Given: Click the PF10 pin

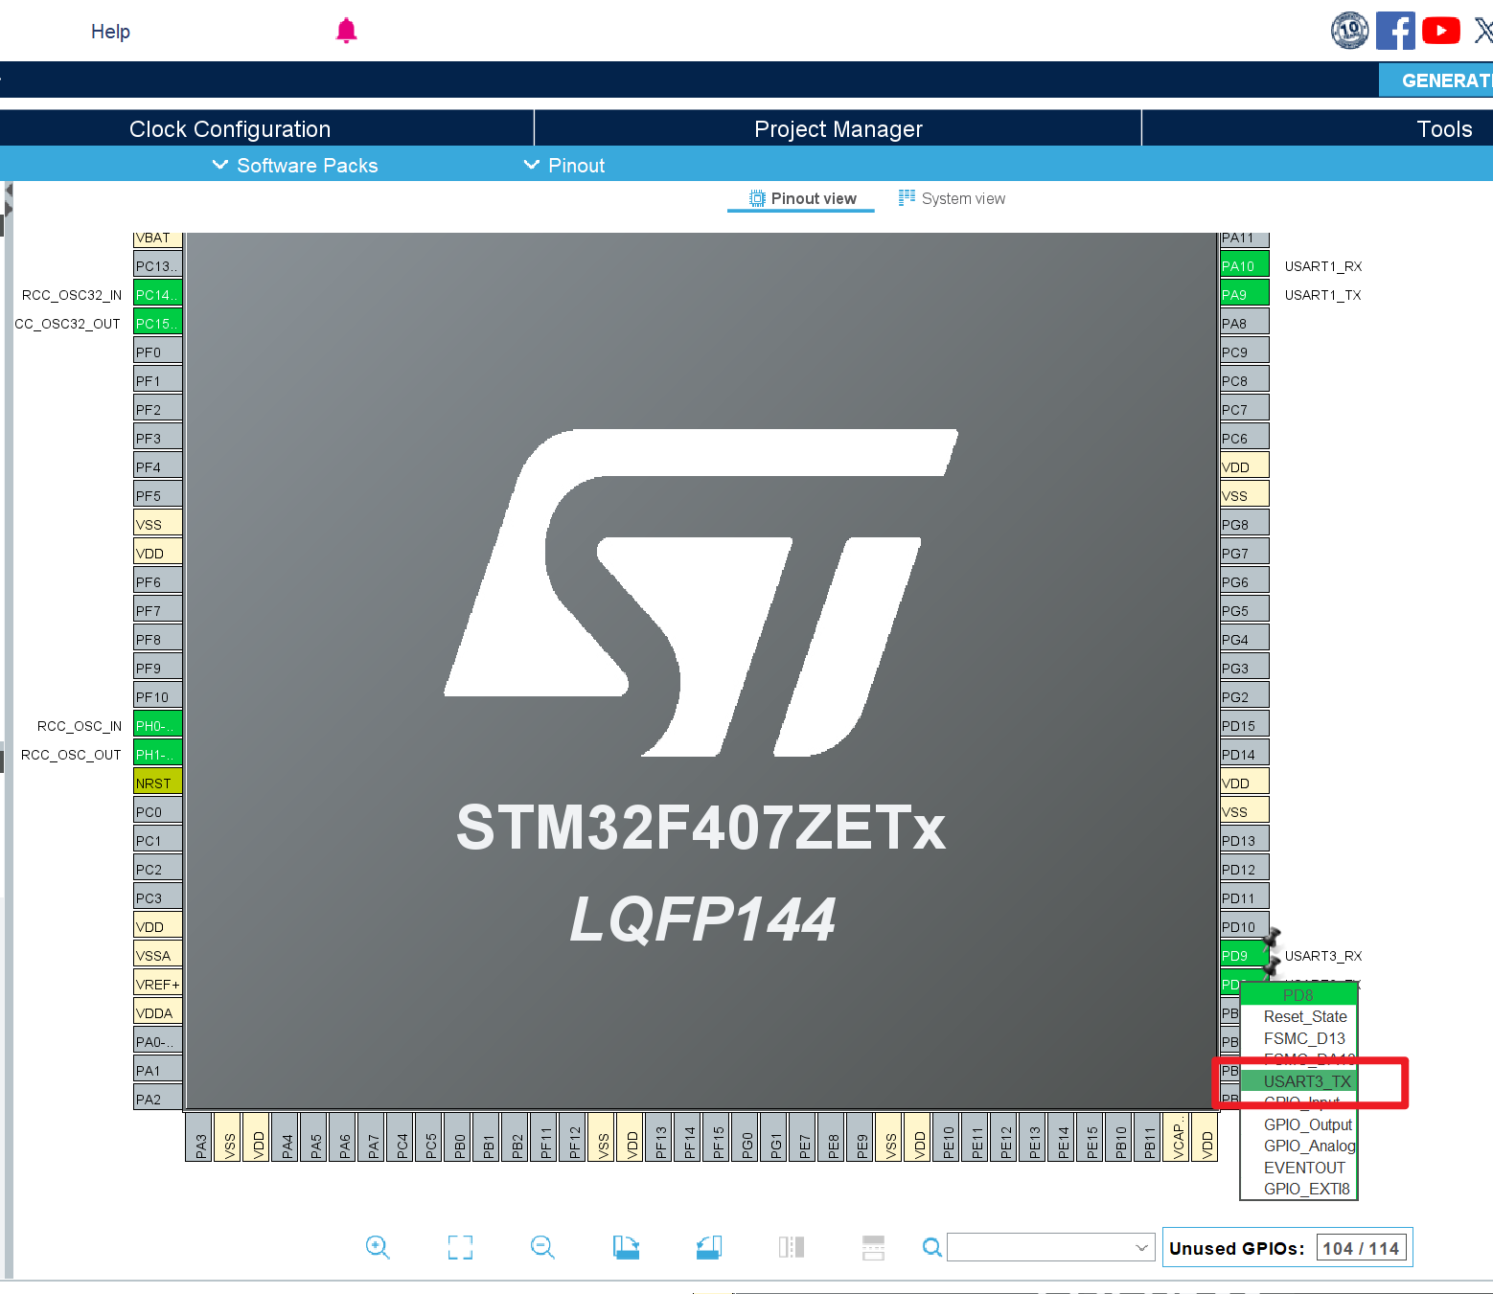Looking at the screenshot, I should tap(158, 696).
